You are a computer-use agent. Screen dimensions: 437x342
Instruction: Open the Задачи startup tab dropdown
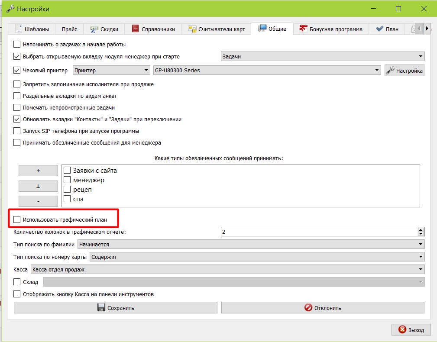click(x=323, y=56)
